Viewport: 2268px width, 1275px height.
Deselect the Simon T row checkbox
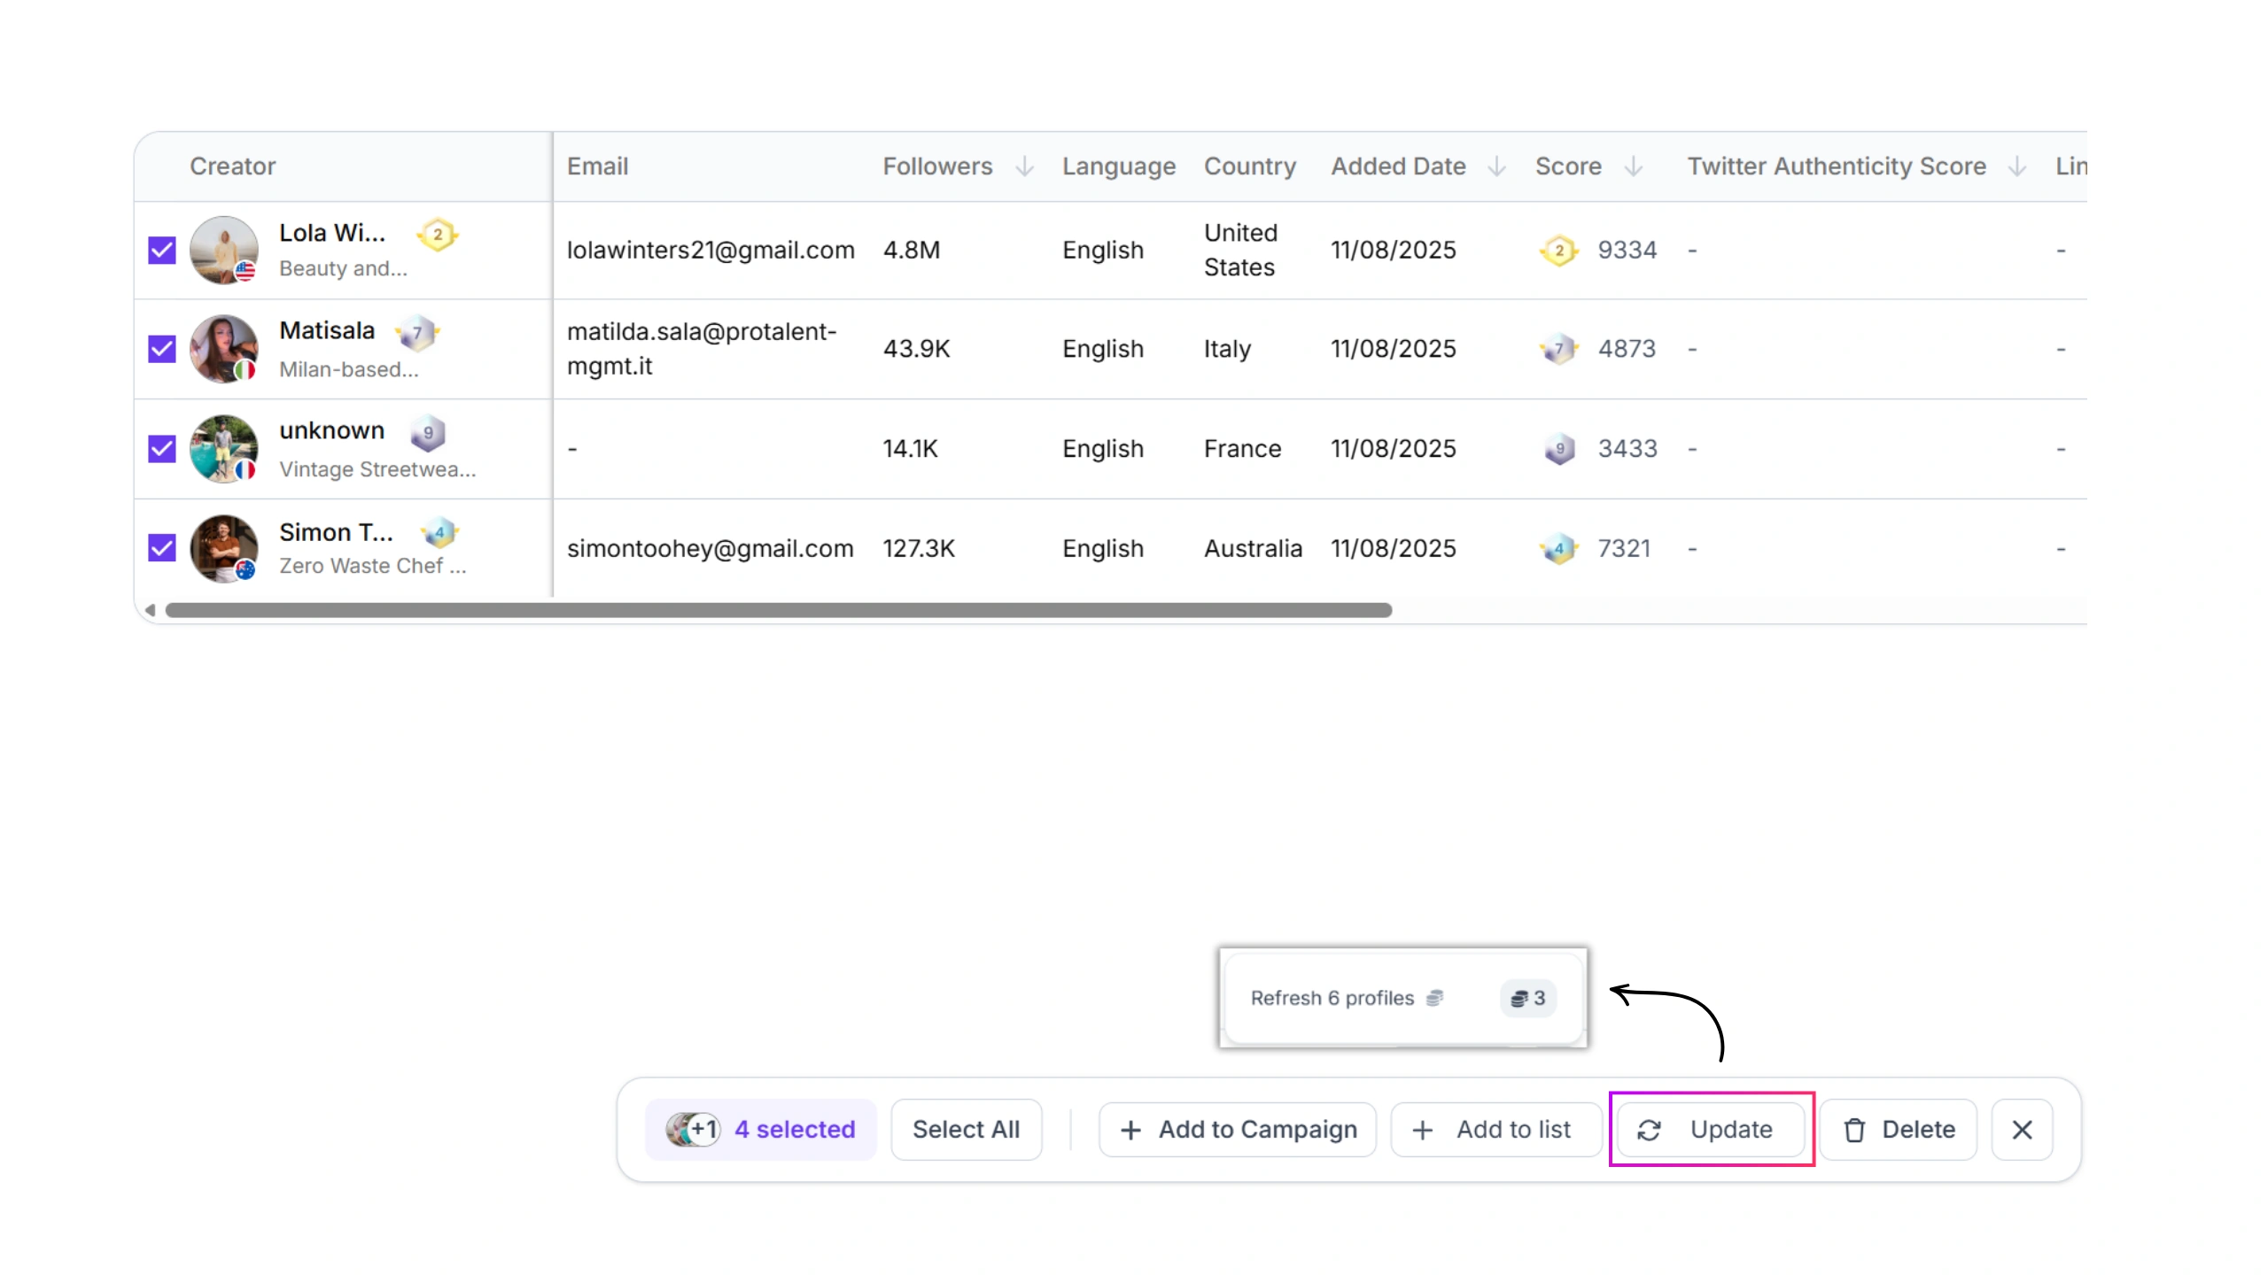(x=162, y=548)
